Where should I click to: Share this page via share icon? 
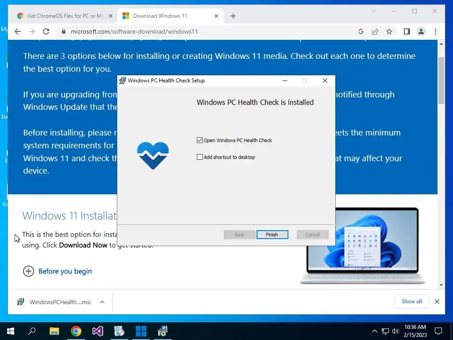click(x=375, y=31)
